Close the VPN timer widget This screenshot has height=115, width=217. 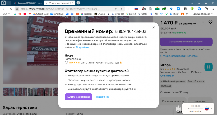[211, 109]
